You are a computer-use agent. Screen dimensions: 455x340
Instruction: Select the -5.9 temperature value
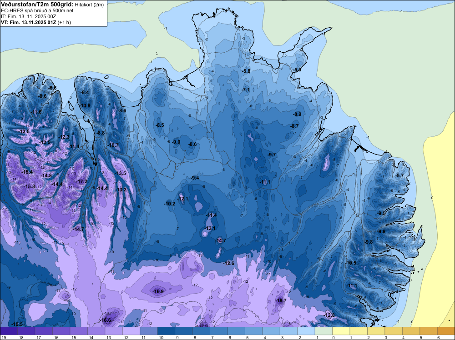[x=297, y=70]
